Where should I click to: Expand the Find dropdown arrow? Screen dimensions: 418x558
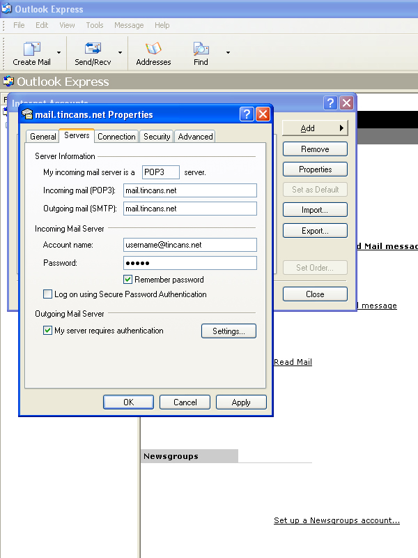(228, 53)
